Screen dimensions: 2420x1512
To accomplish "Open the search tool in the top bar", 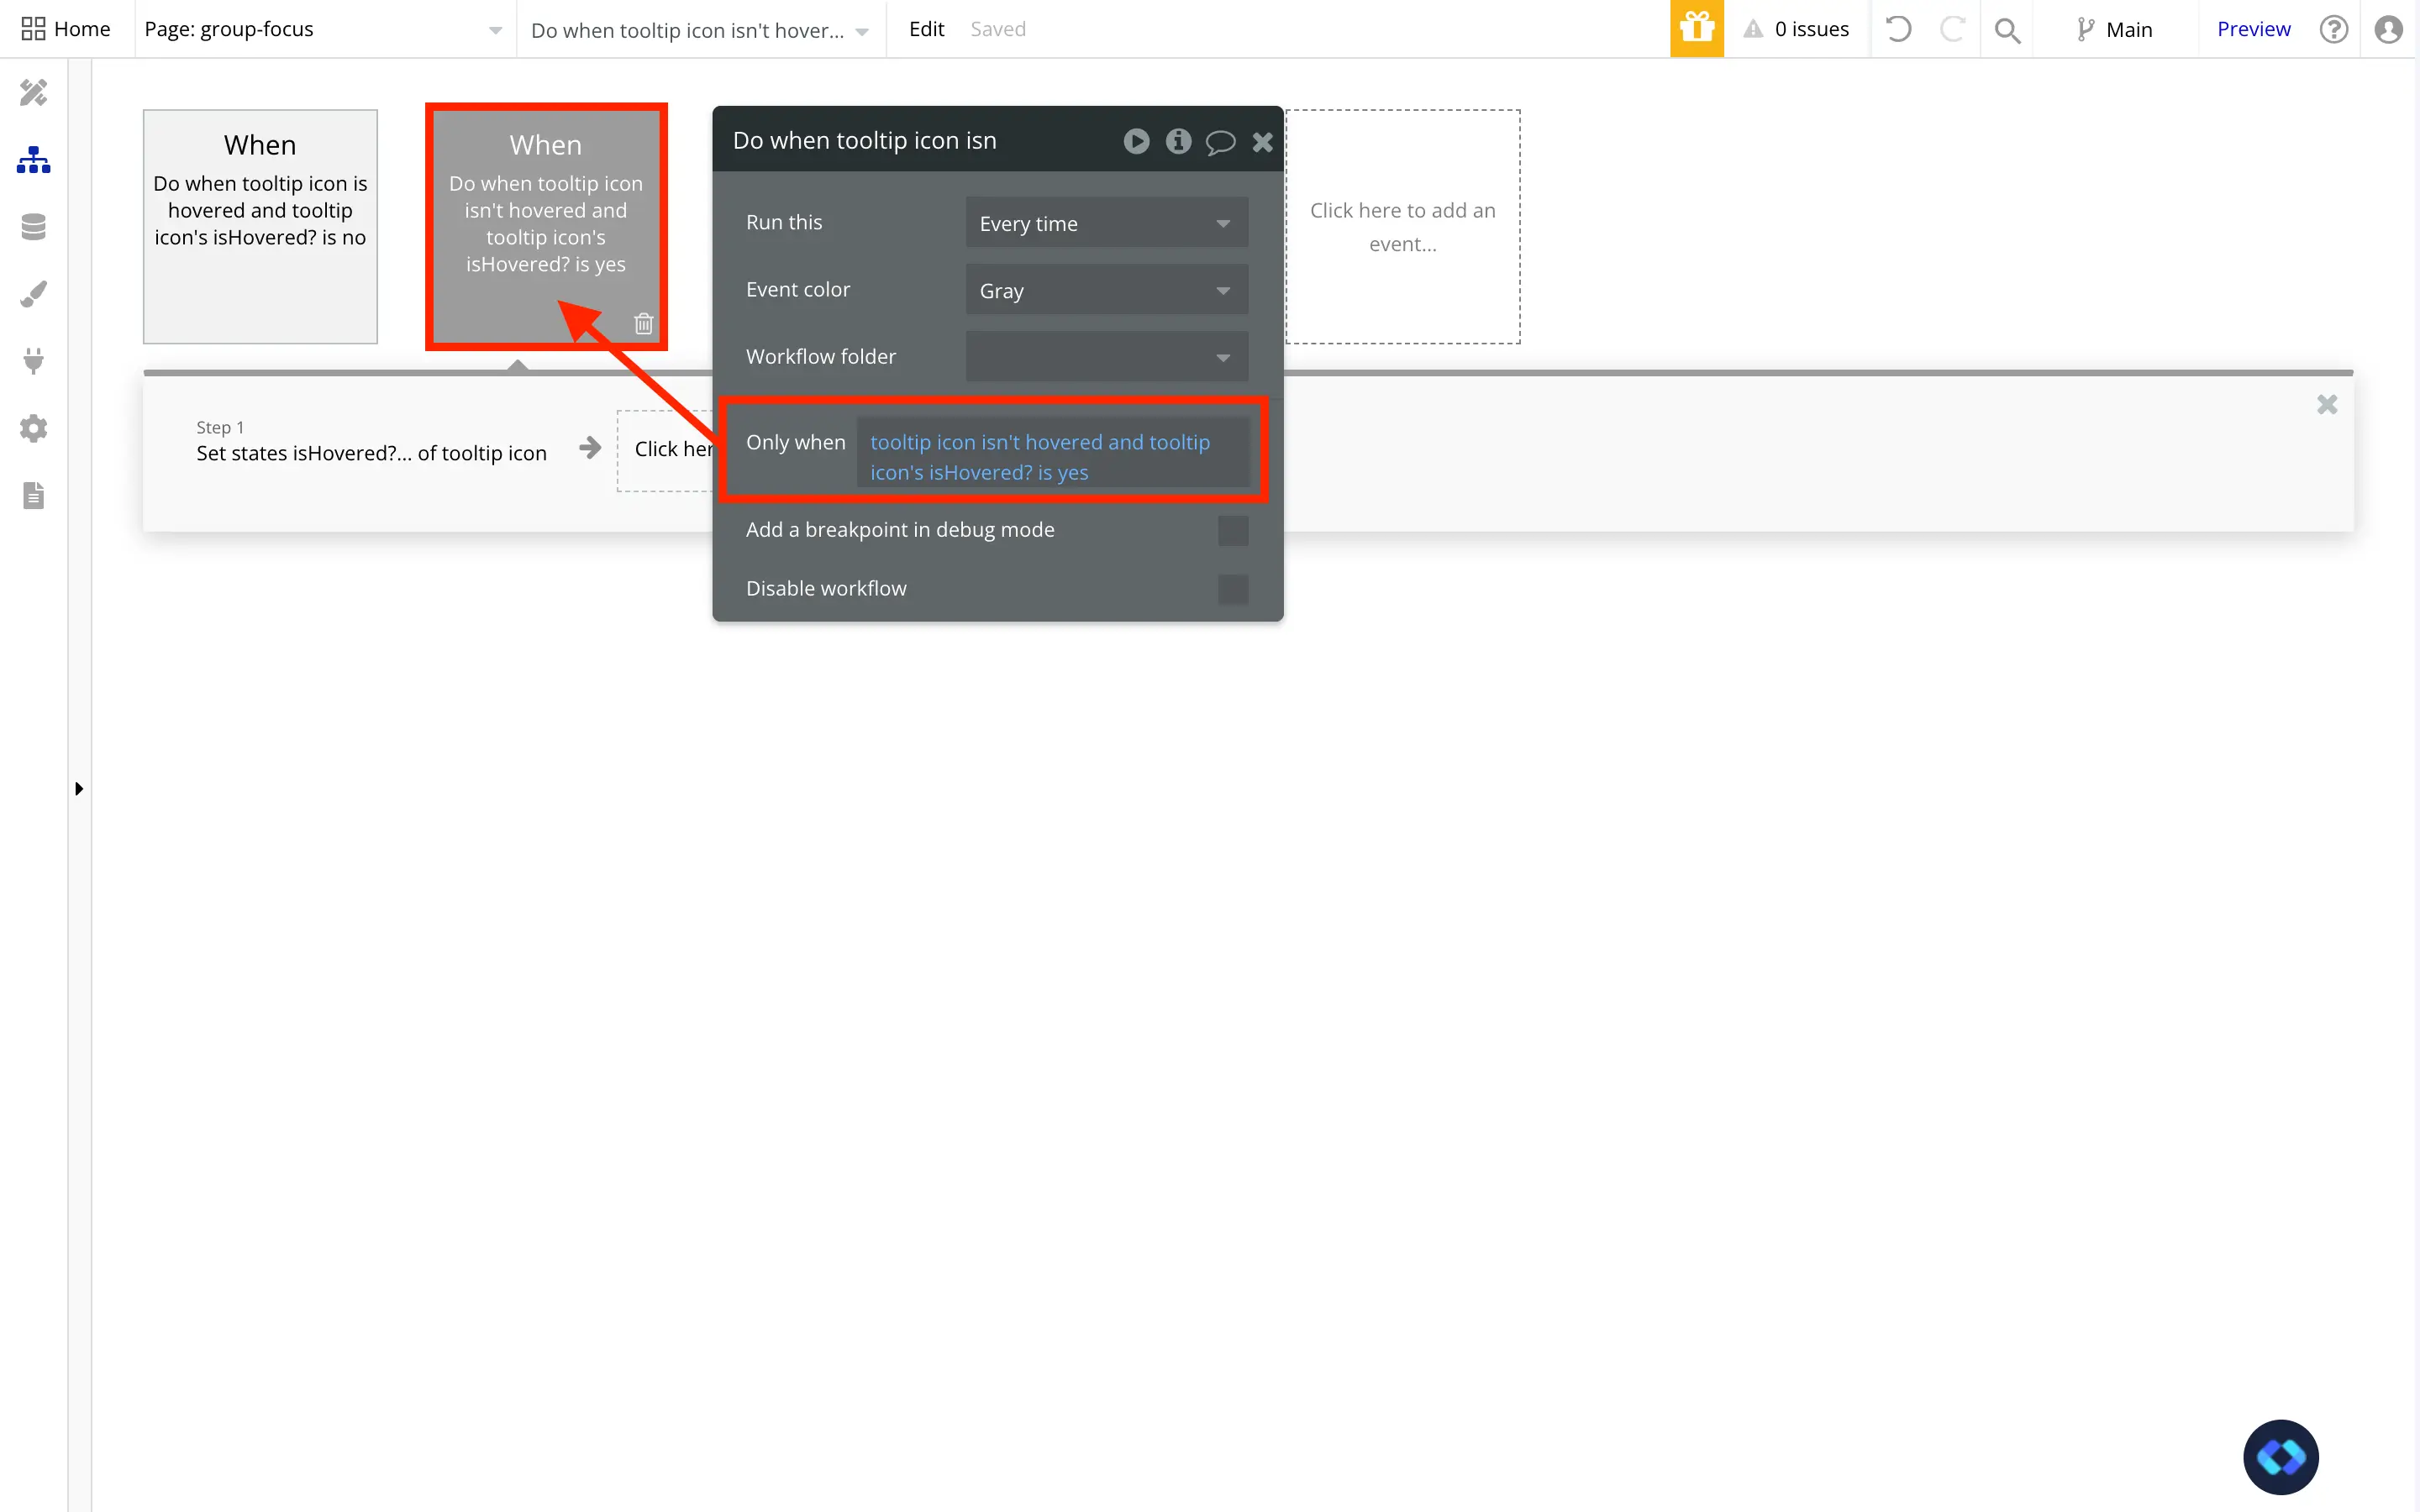I will [2008, 29].
